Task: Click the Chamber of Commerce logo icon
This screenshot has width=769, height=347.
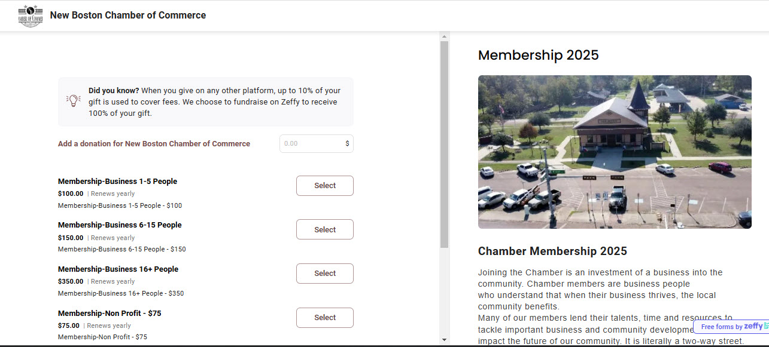Action: (x=30, y=15)
